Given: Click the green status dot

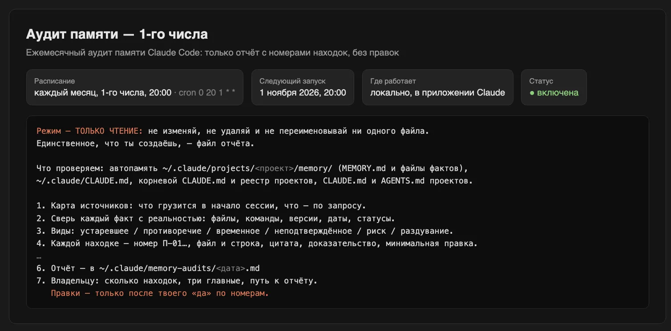Looking at the screenshot, I should click(532, 93).
